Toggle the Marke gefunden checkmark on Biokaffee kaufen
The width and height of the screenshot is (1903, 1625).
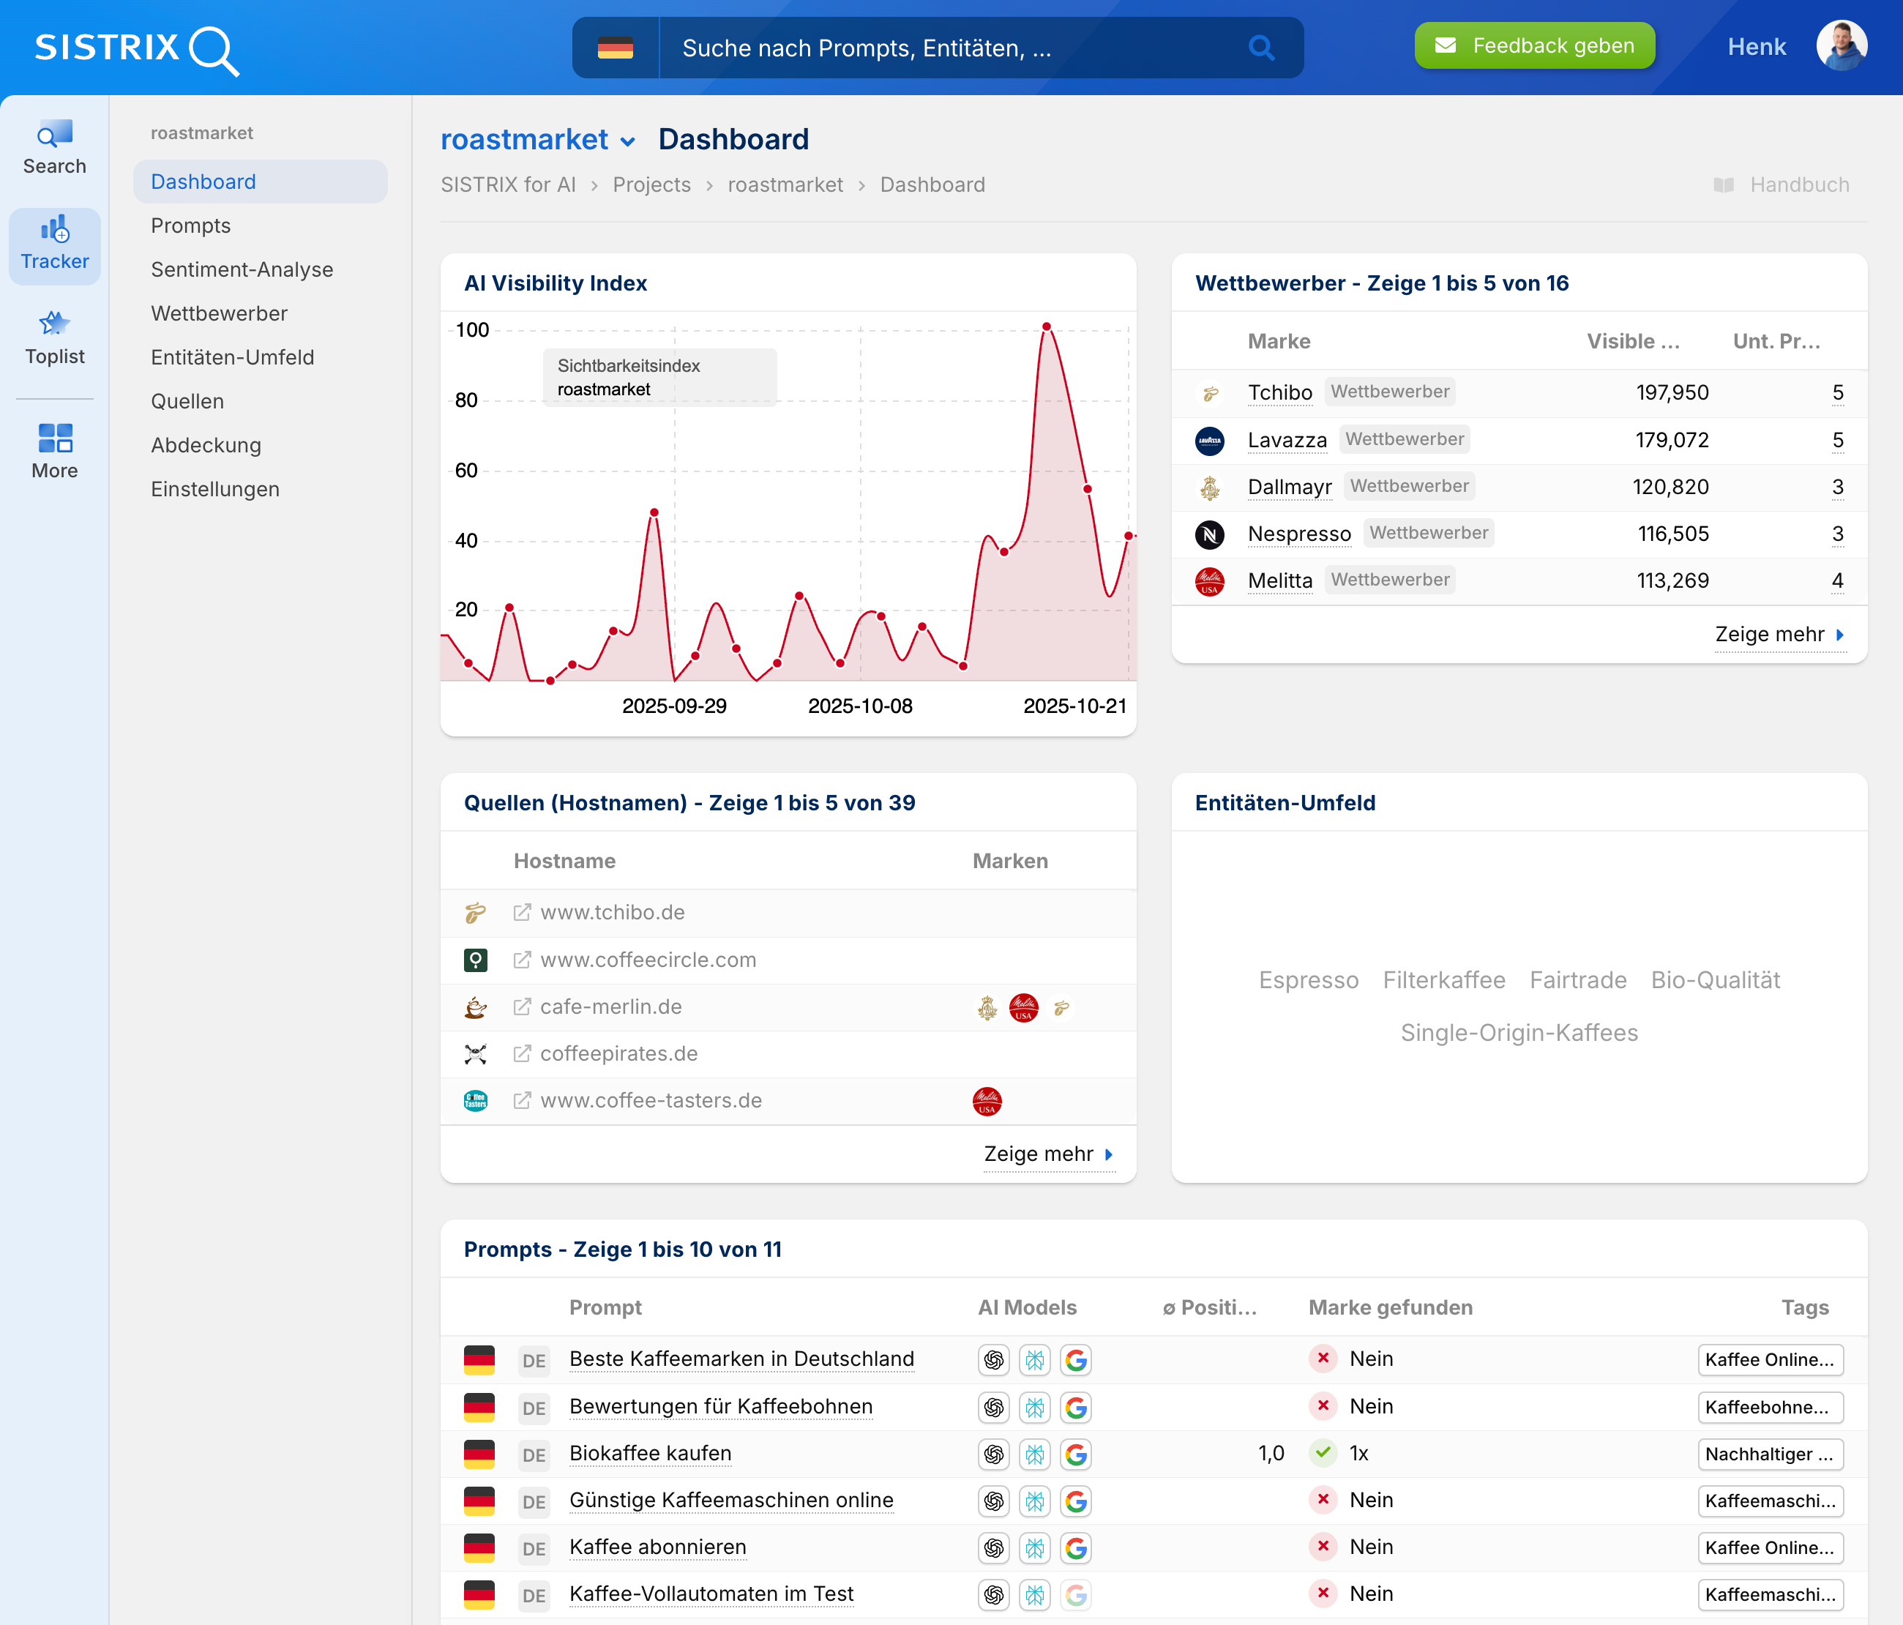click(x=1323, y=1454)
